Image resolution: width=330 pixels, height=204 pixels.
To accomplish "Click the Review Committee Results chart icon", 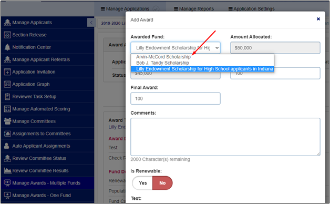I will click(7, 171).
